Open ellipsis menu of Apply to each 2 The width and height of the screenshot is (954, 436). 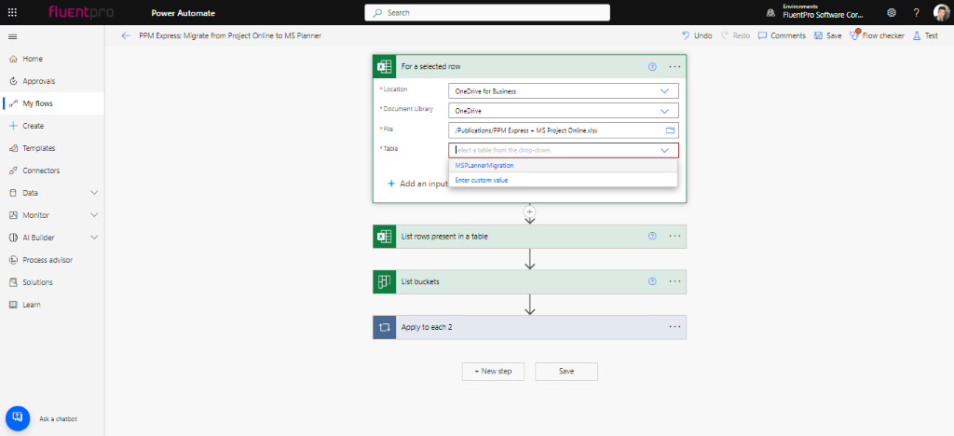(x=675, y=327)
